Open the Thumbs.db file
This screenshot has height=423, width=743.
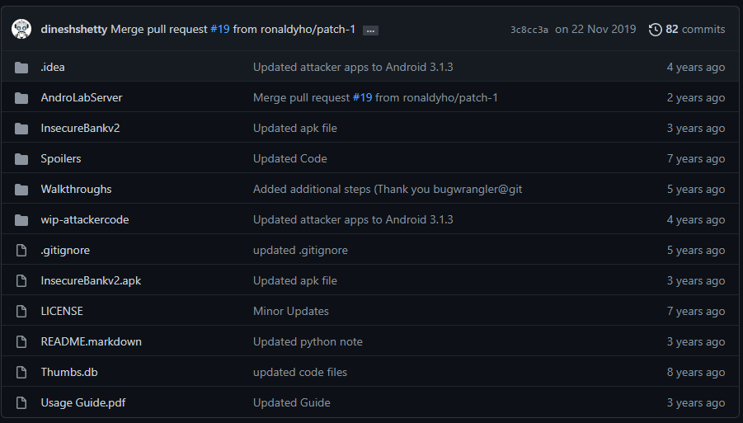[69, 373]
